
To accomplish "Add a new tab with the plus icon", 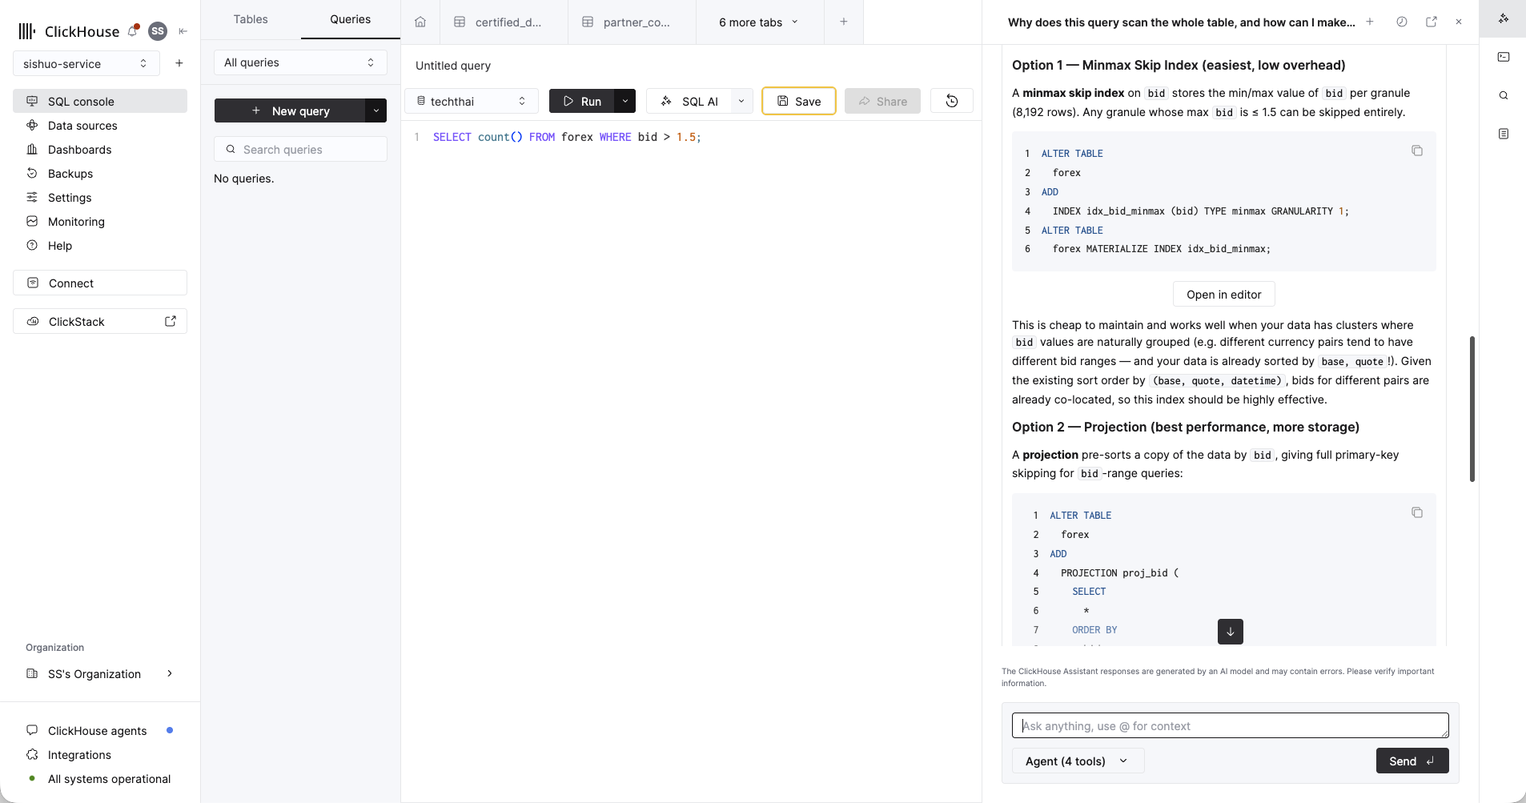I will (843, 22).
